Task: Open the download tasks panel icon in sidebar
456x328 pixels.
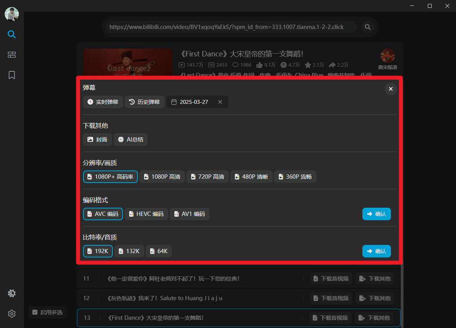Action: pos(12,54)
